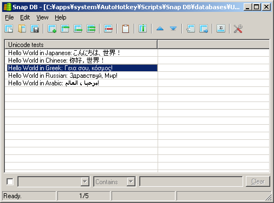Screen dimensions: 274x203
Task: Open the Contains condition dropdown
Action: pyautogui.click(x=131, y=181)
